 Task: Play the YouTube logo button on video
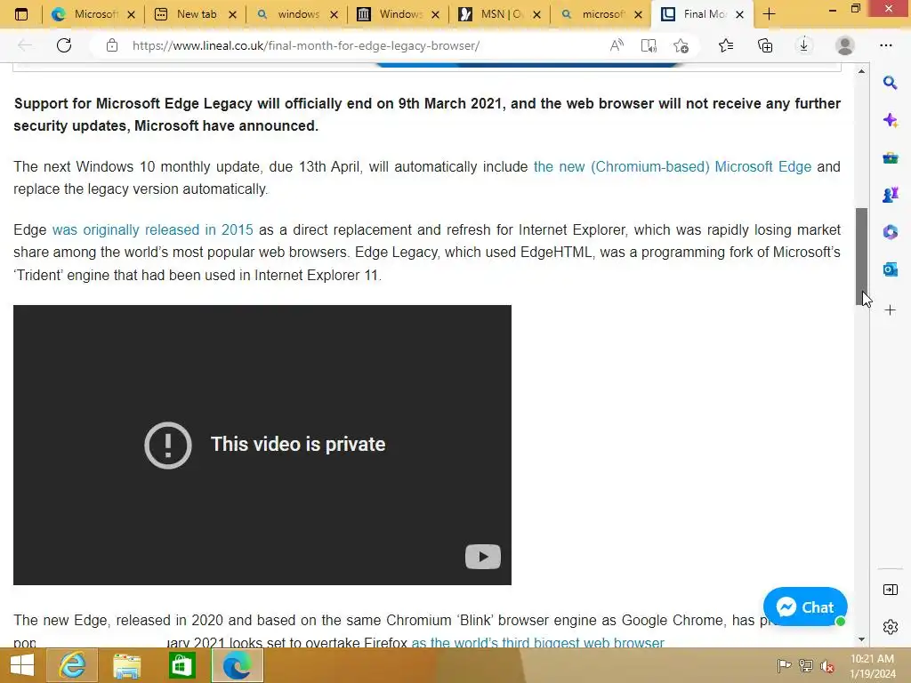click(483, 557)
